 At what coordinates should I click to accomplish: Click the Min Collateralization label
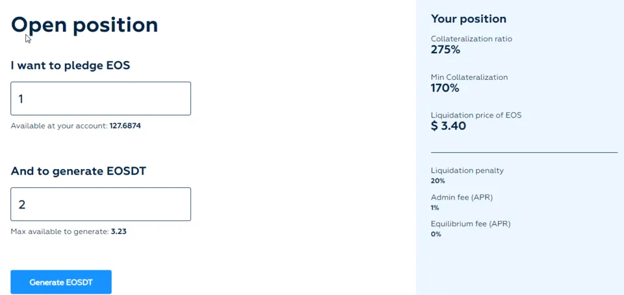point(469,77)
